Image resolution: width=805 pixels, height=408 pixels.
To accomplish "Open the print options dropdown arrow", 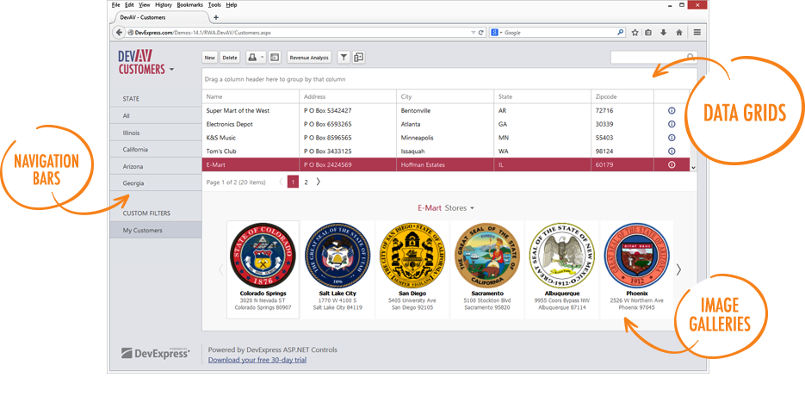I will point(263,58).
